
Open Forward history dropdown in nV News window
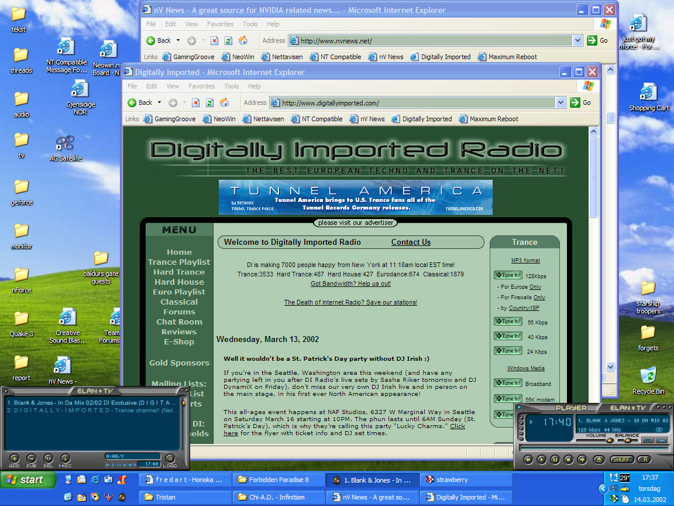tap(203, 40)
